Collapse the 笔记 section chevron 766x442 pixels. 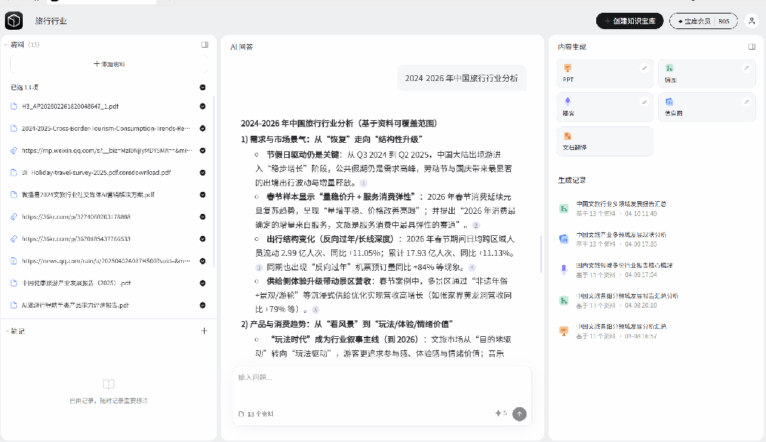pyautogui.click(x=7, y=331)
